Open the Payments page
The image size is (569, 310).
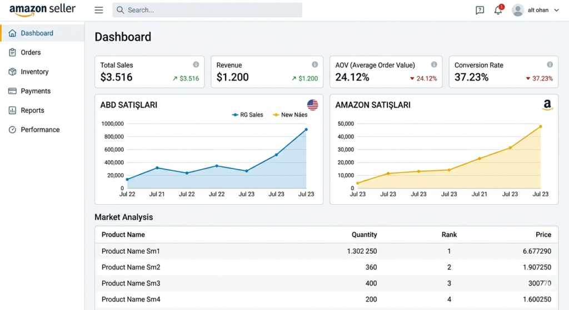coord(36,91)
